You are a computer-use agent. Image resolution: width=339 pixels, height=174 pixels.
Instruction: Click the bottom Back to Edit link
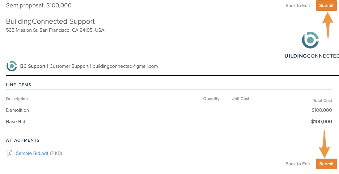(298, 164)
